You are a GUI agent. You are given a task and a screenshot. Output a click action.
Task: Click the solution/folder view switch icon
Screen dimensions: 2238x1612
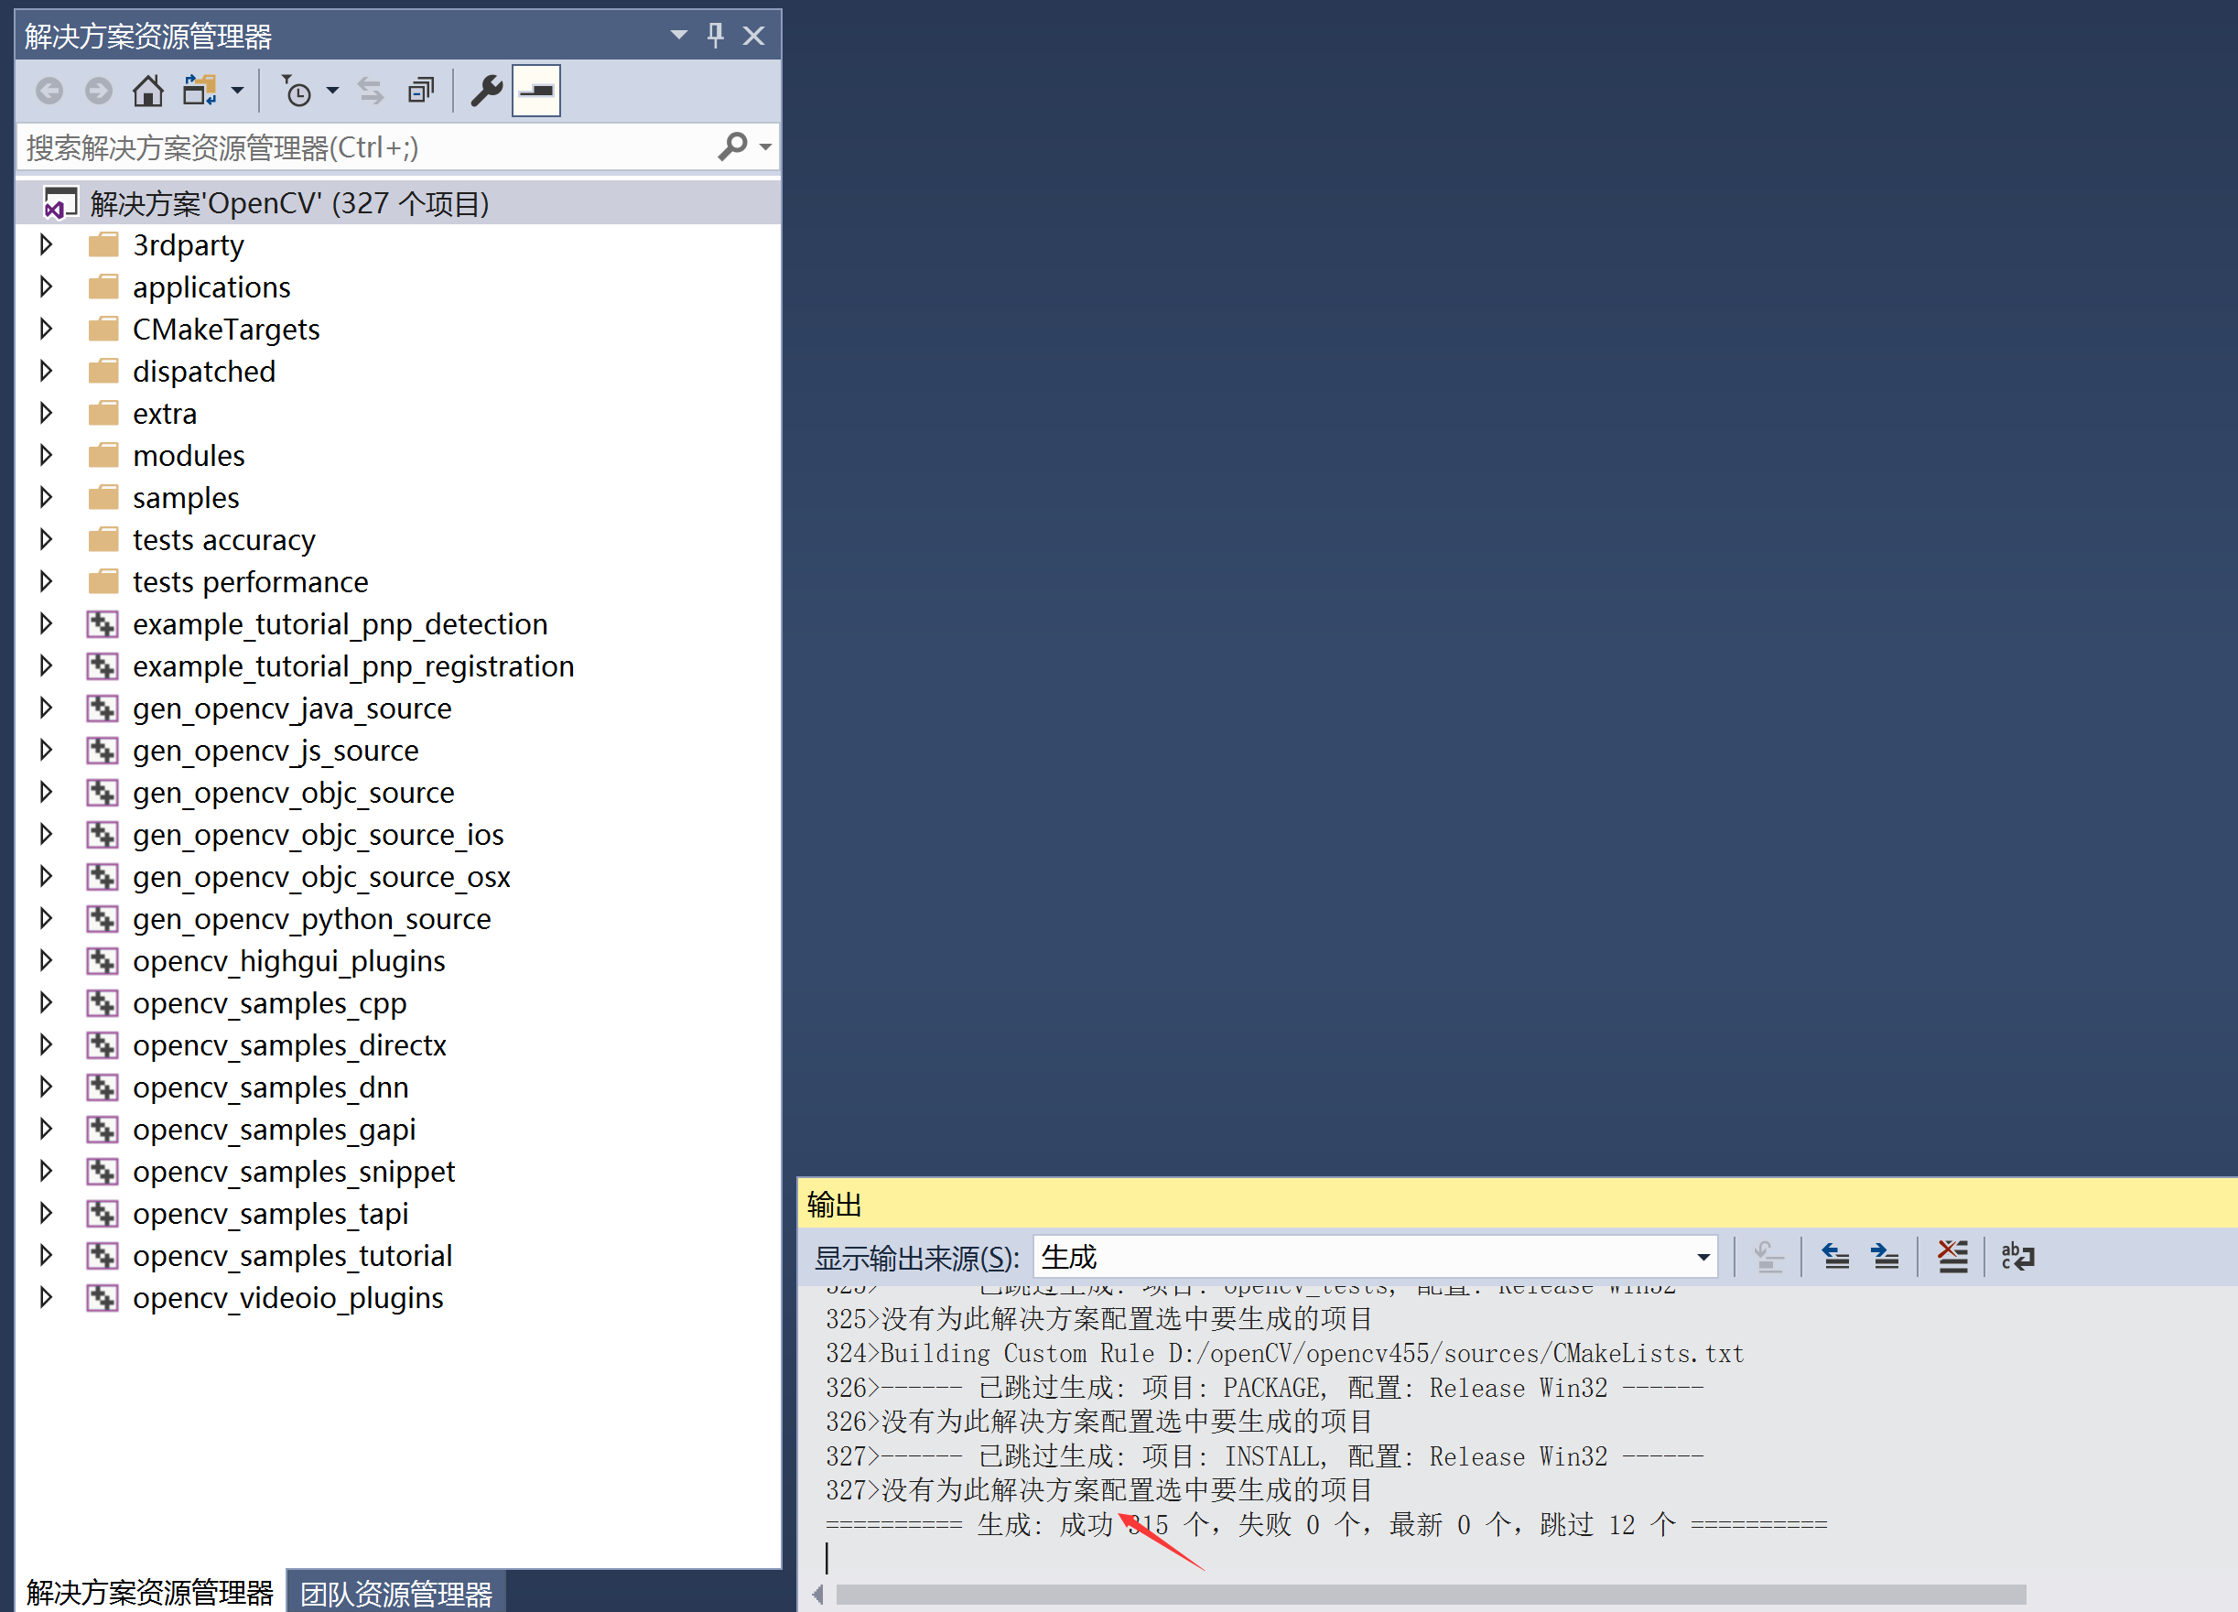click(x=200, y=91)
